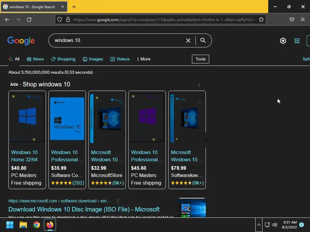
Task: Open the ads options three-dot menu
Action: [x=199, y=85]
